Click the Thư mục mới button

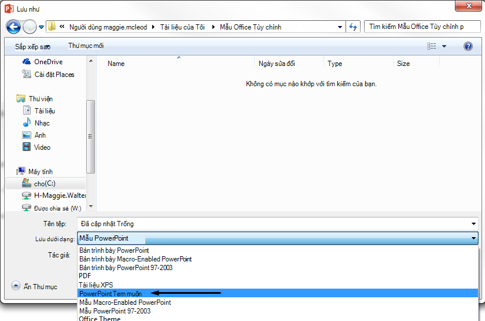pos(86,46)
